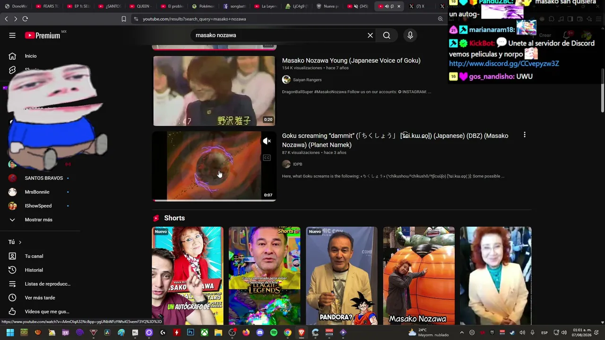Go back to the previous page
This screenshot has width=605, height=340.
(6, 19)
